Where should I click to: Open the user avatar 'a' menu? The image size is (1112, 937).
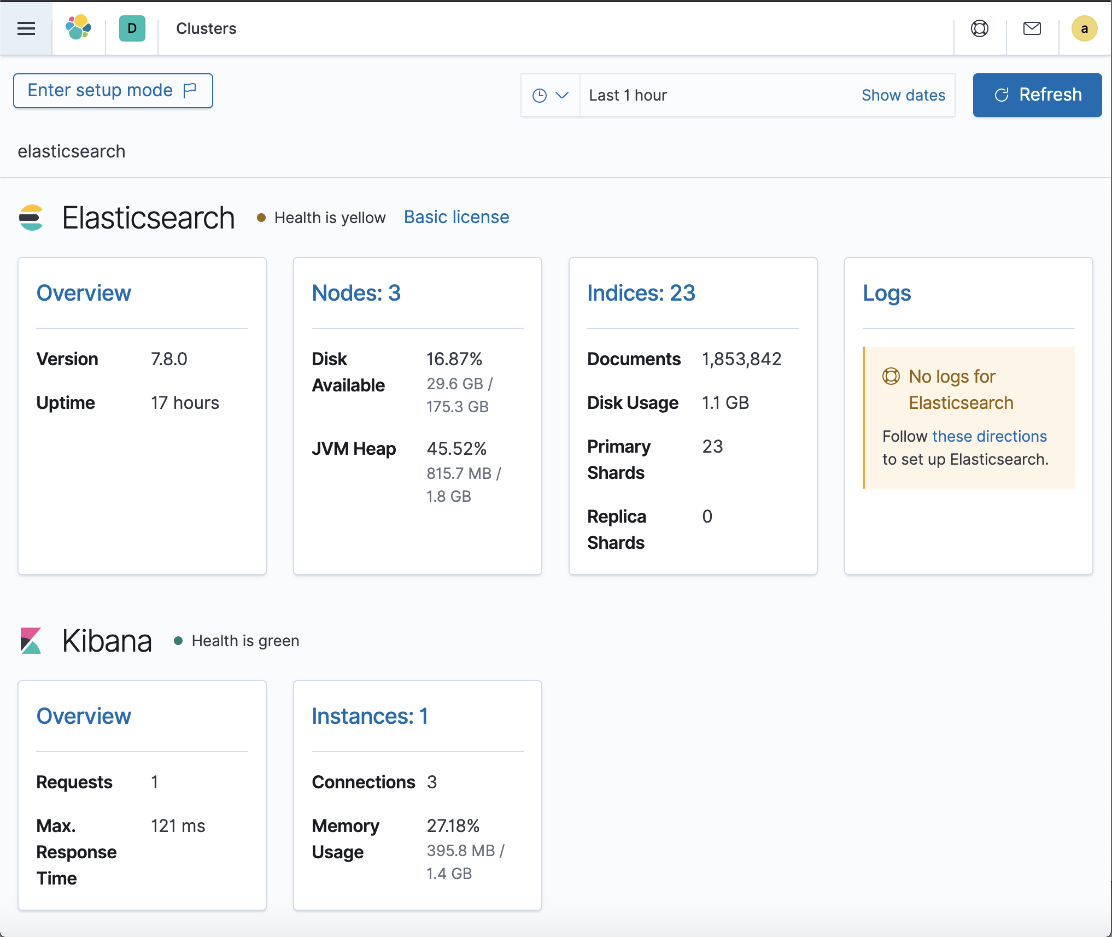(x=1085, y=28)
